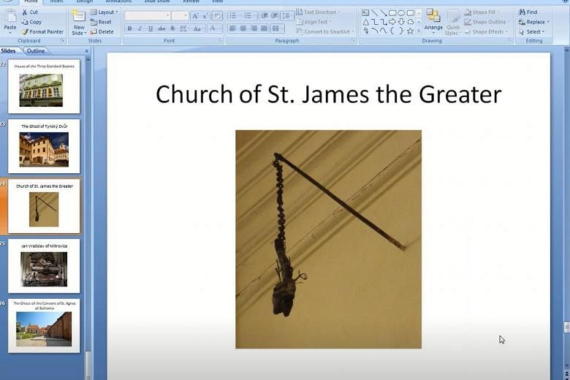Increase the list indent level
Viewport: 570px width, 380px height.
tap(275, 15)
